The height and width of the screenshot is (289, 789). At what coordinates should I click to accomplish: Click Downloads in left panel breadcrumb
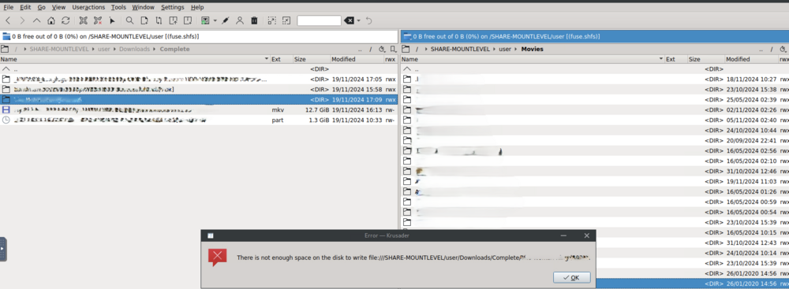point(134,50)
